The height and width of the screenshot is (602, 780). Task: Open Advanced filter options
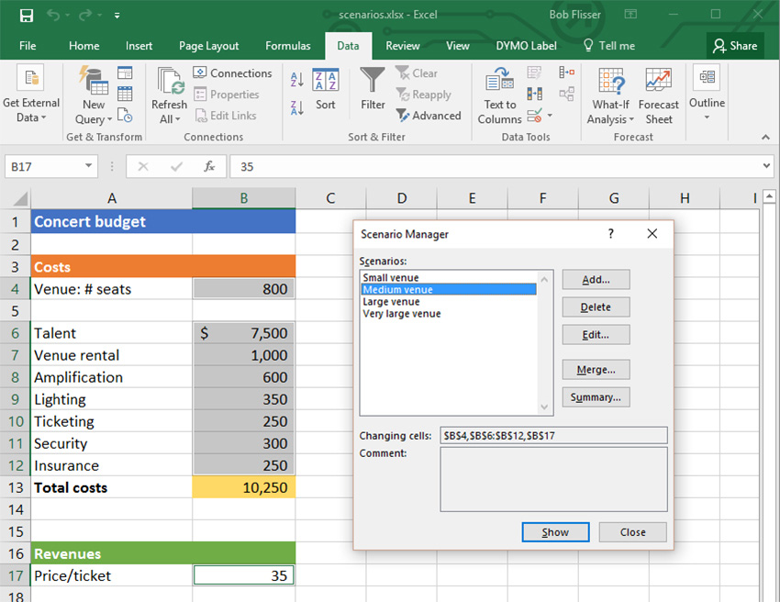point(429,116)
